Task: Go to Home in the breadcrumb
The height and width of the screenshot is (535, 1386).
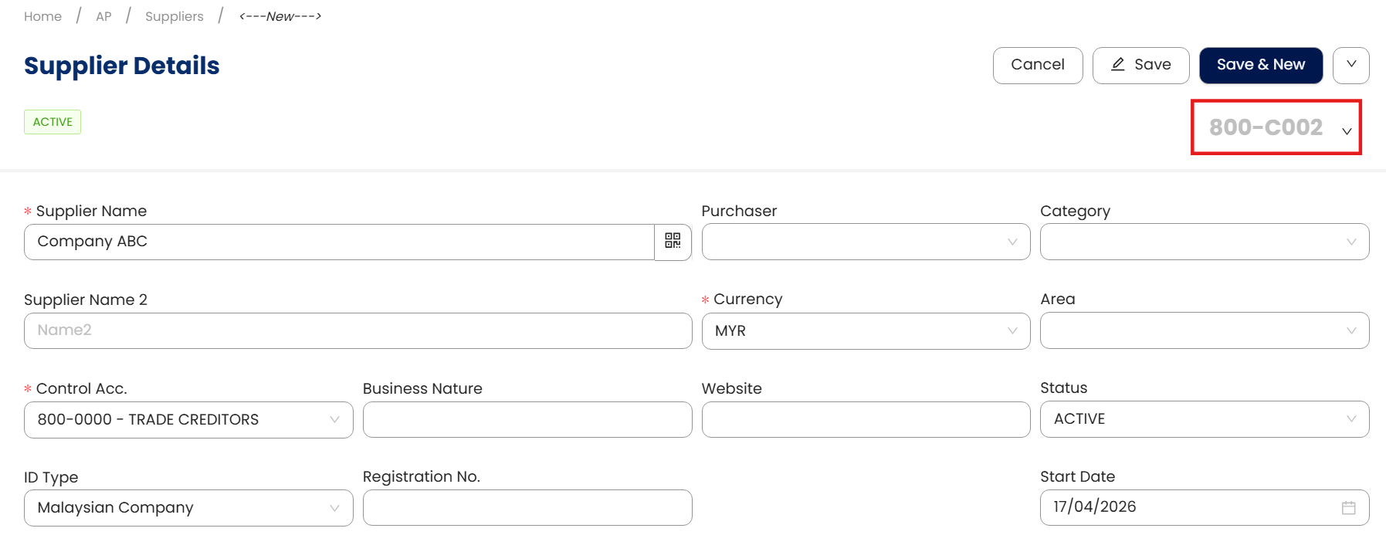Action: (42, 16)
